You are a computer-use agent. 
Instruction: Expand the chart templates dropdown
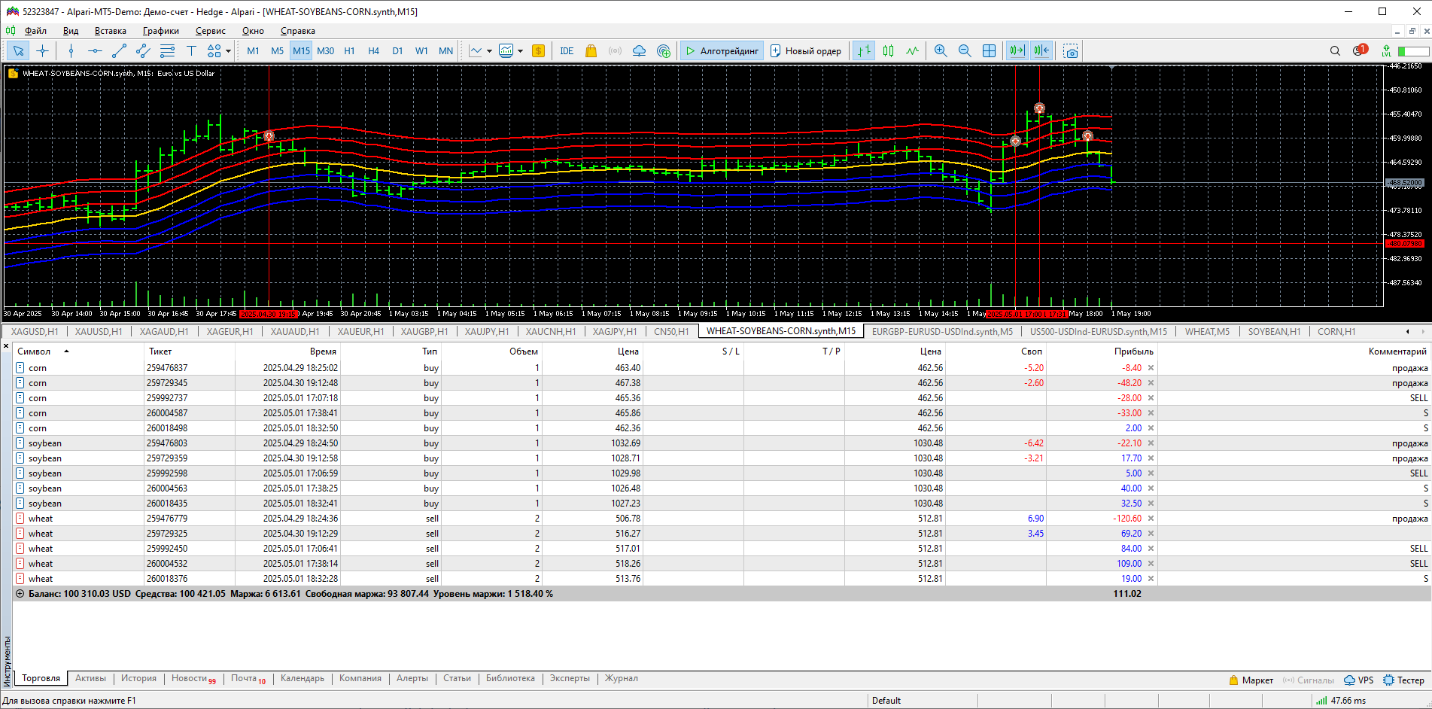[520, 51]
